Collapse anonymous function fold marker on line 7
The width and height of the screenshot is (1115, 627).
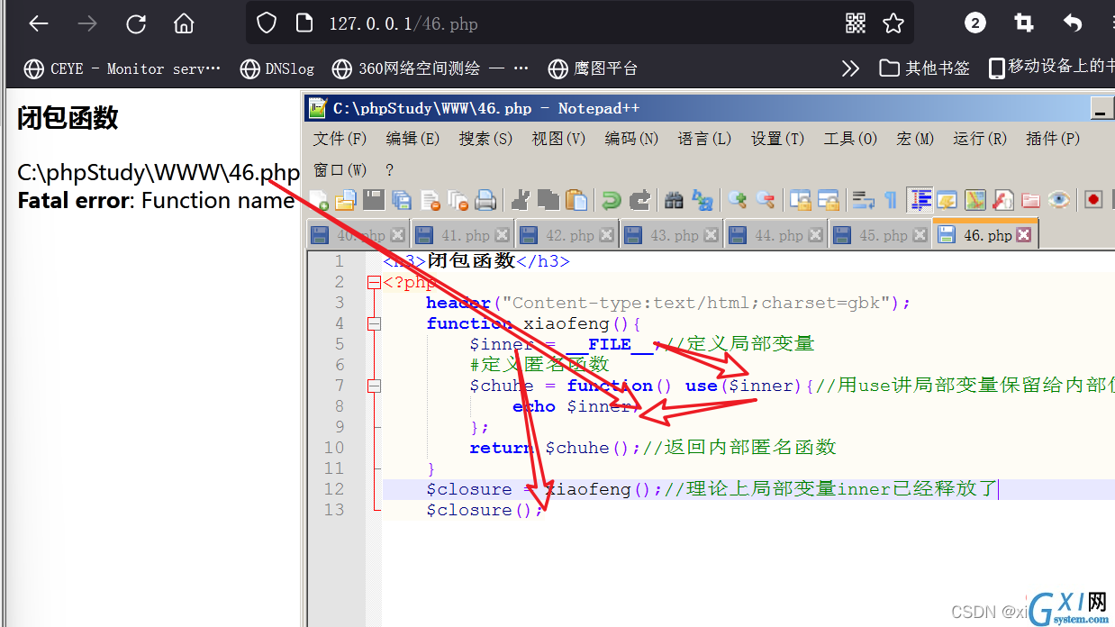point(374,386)
